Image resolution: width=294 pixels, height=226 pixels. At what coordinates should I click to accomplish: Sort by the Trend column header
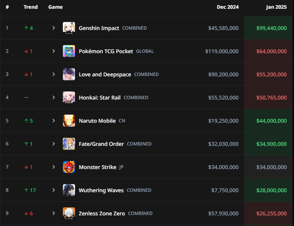pos(30,7)
